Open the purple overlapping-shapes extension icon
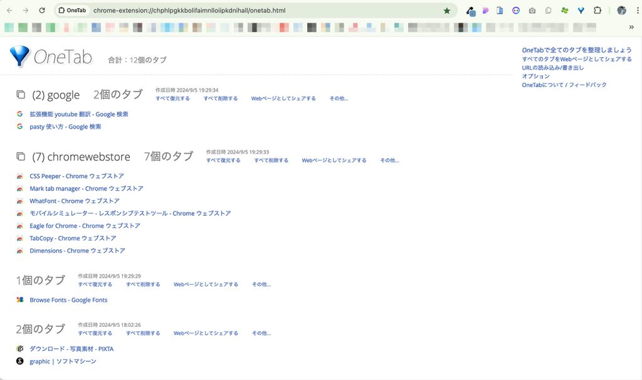The image size is (642, 380). click(x=486, y=11)
